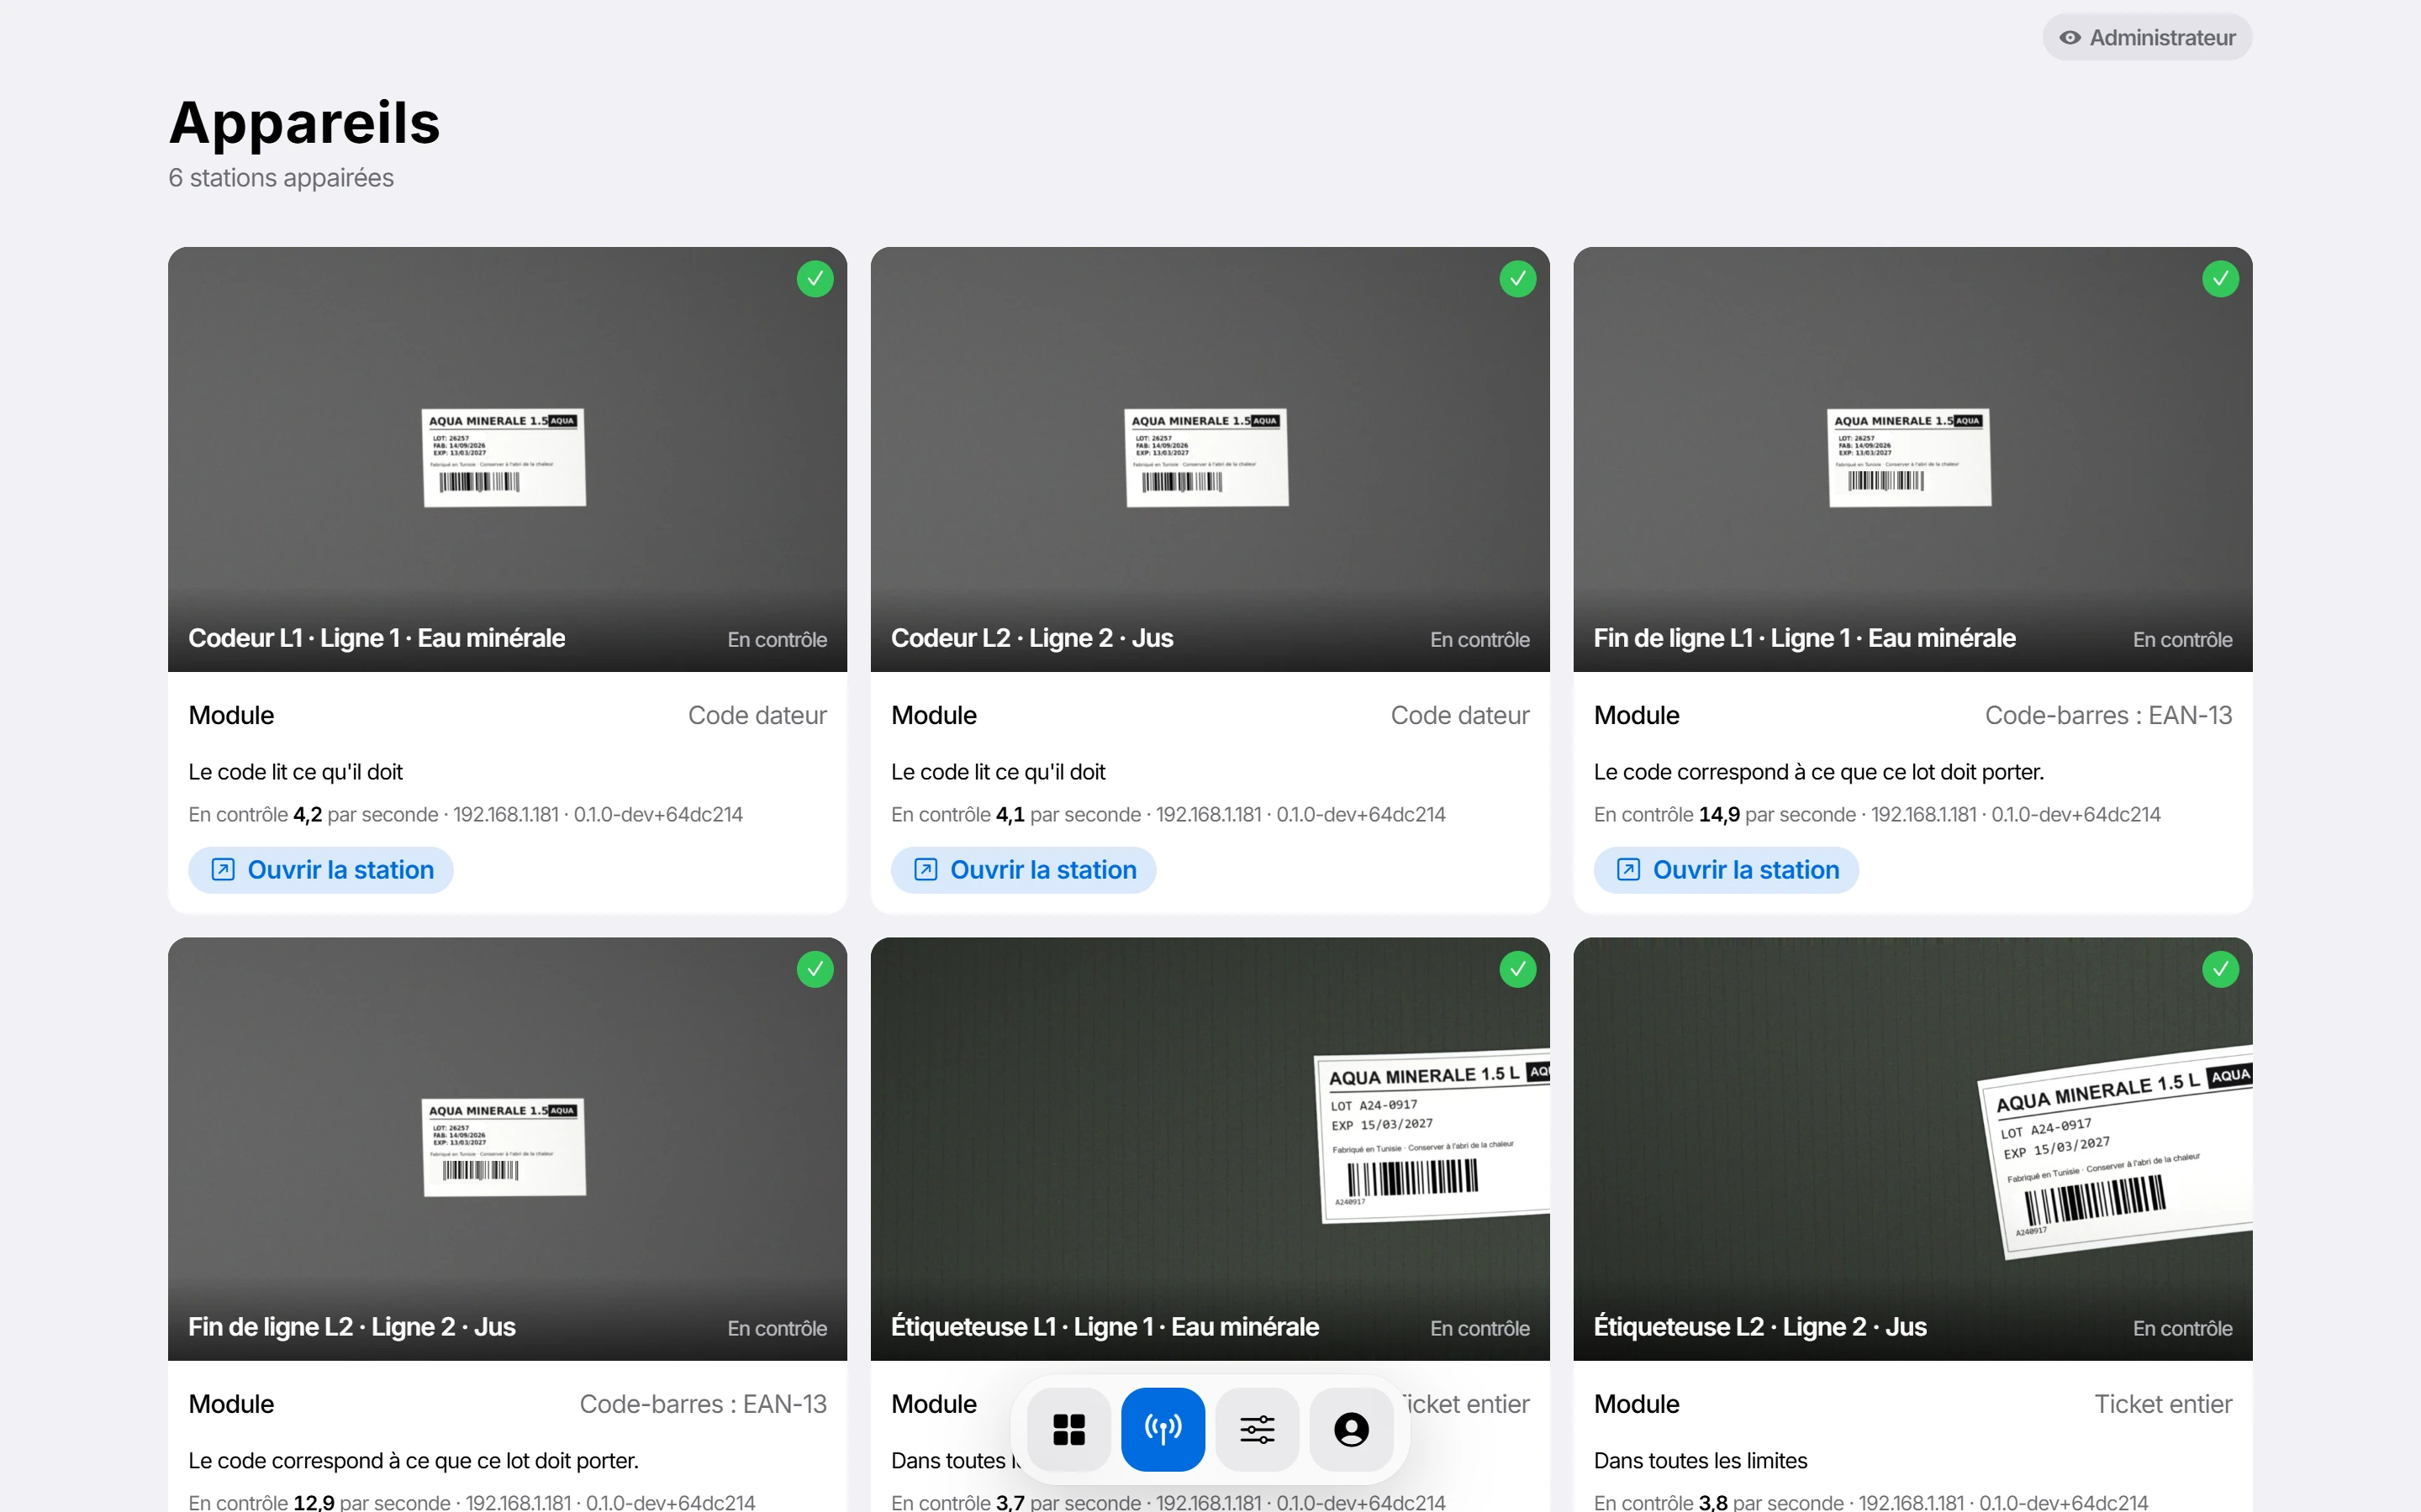The image size is (2421, 1512).
Task: Select Étiqueteuse L1 label camera preview
Action: [x=1210, y=1149]
